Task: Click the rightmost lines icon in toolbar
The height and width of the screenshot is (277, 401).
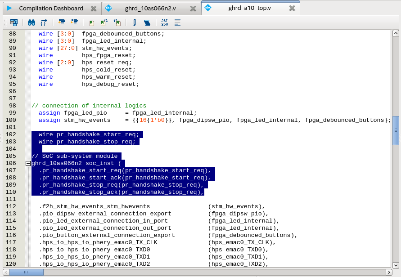Action: click(x=177, y=22)
